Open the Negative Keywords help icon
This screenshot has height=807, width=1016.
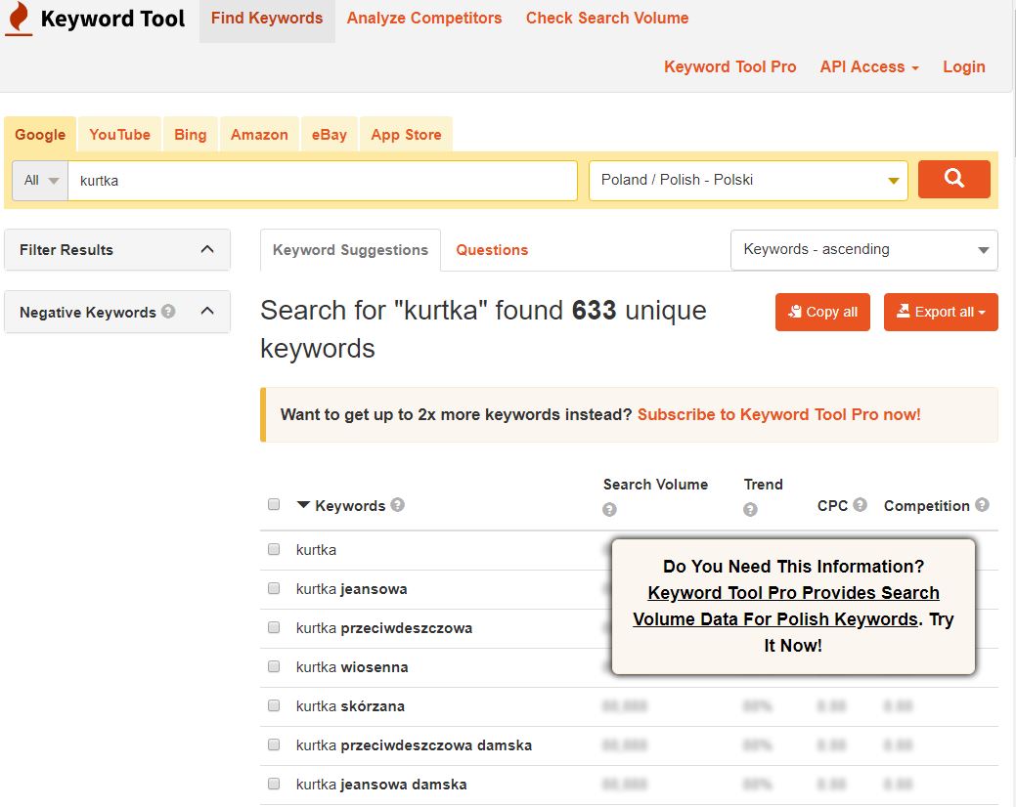pos(168,312)
